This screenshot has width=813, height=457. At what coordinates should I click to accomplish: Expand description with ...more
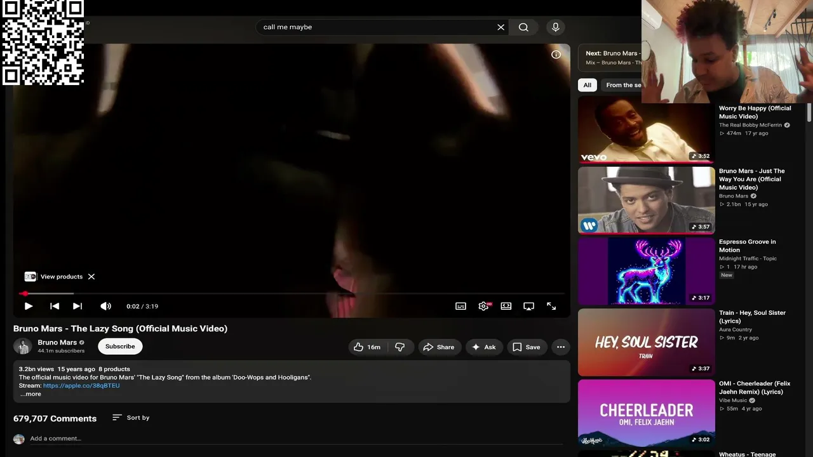(30, 394)
